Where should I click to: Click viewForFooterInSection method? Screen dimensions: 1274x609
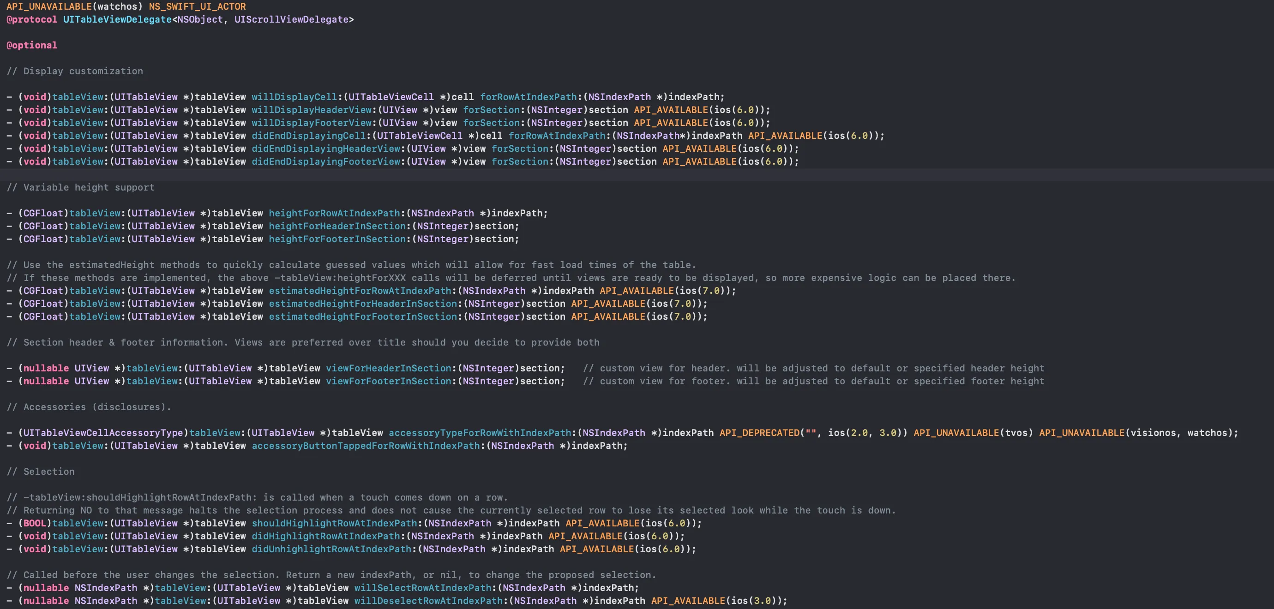coord(389,381)
